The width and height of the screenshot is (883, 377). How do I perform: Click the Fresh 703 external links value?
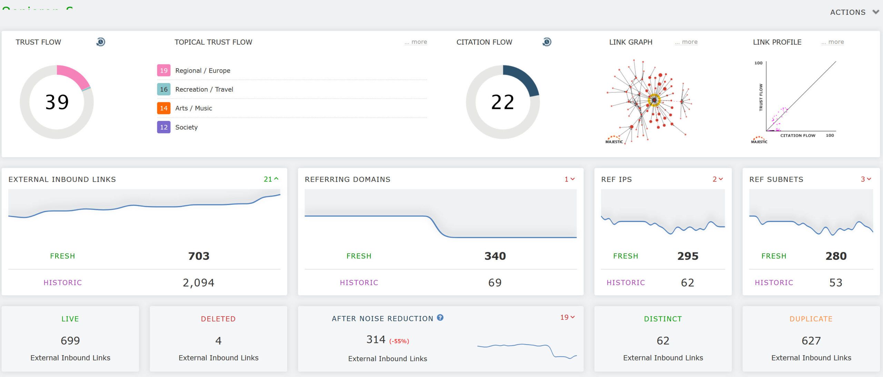pyautogui.click(x=199, y=256)
